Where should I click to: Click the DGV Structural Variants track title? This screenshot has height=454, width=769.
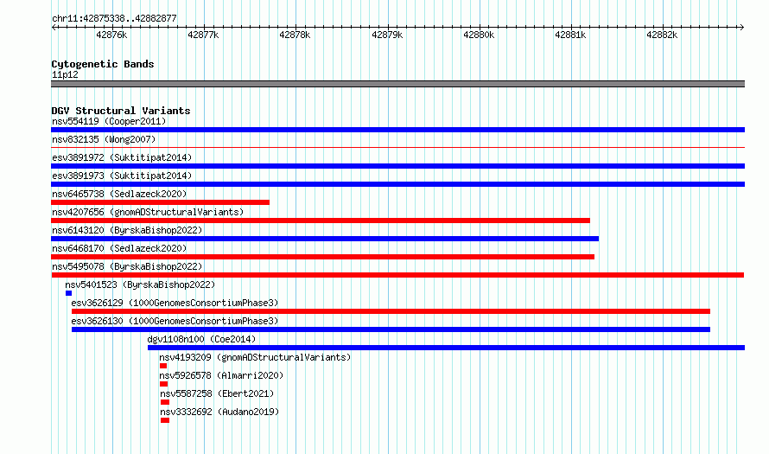click(x=121, y=111)
